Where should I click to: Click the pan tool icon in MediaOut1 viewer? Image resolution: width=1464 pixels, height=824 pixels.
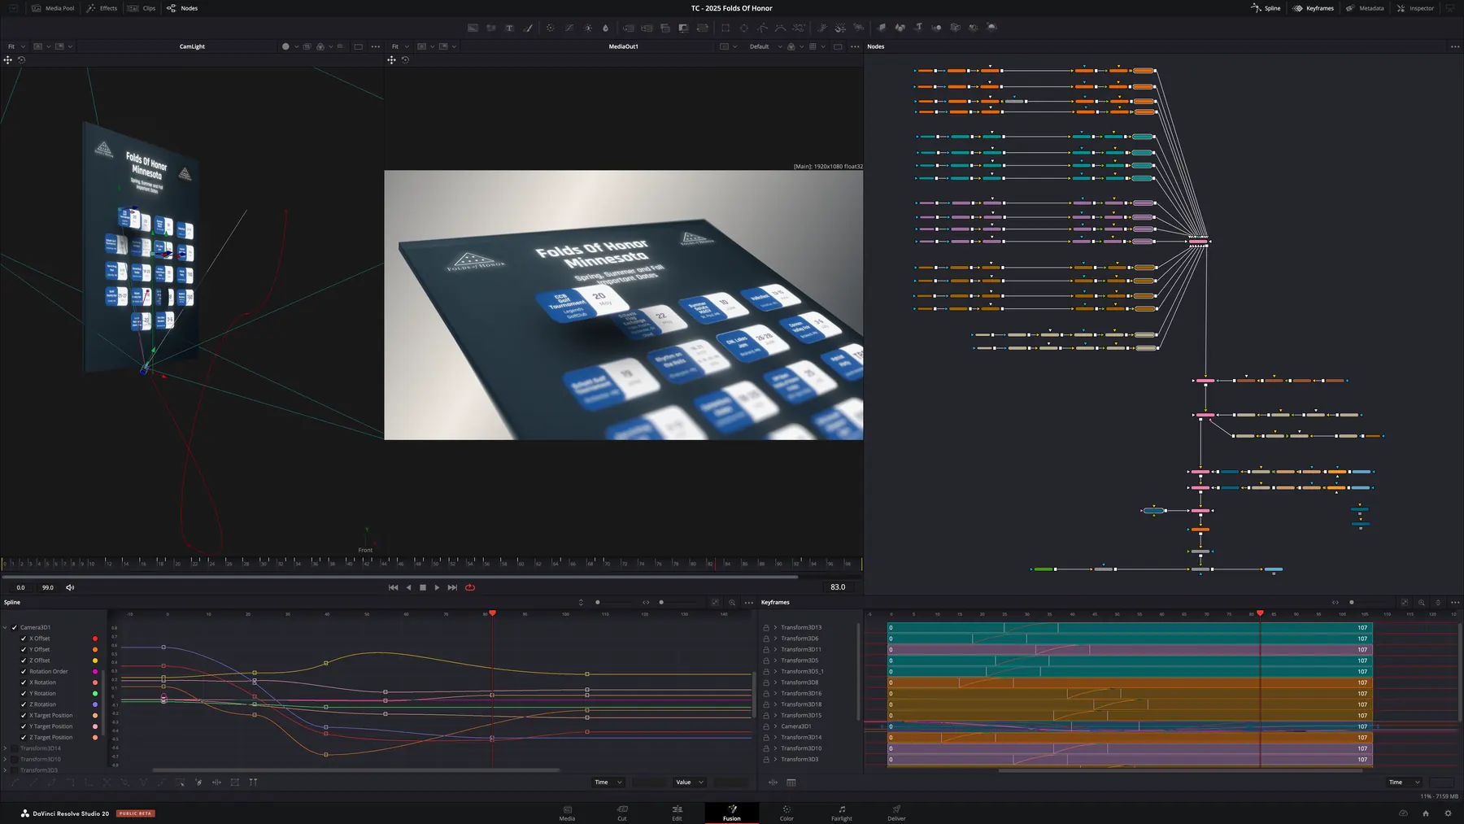point(391,60)
